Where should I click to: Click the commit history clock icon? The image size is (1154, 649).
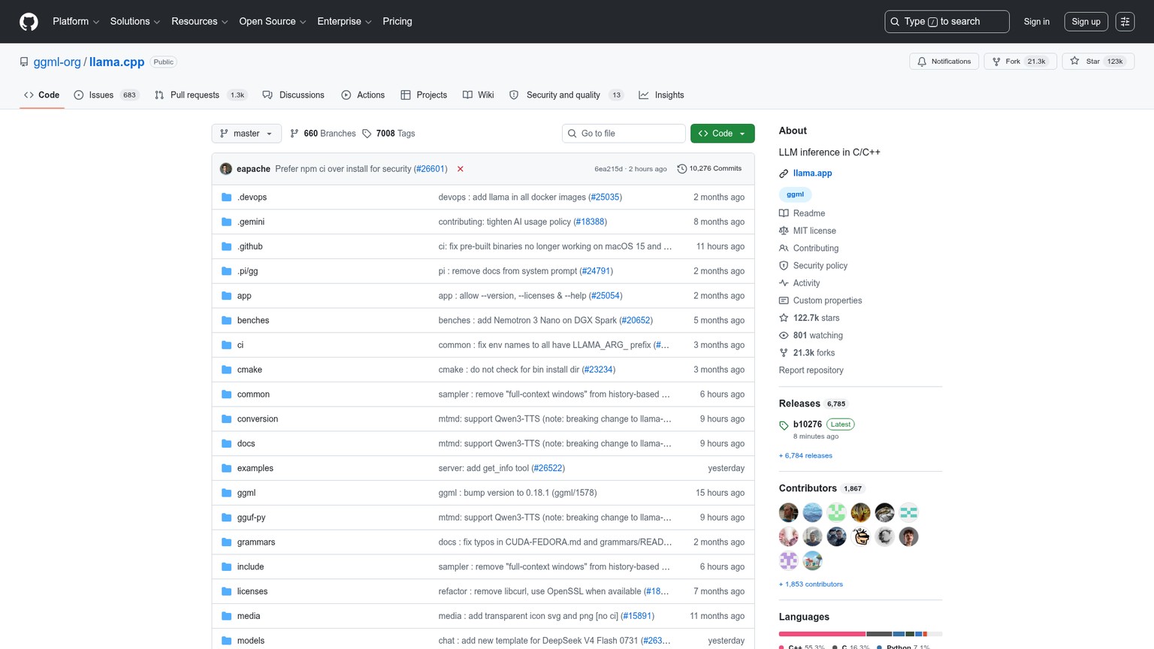pyautogui.click(x=681, y=169)
